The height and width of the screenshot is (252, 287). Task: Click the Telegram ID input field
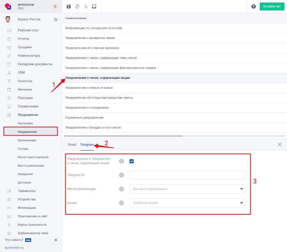click(187, 175)
